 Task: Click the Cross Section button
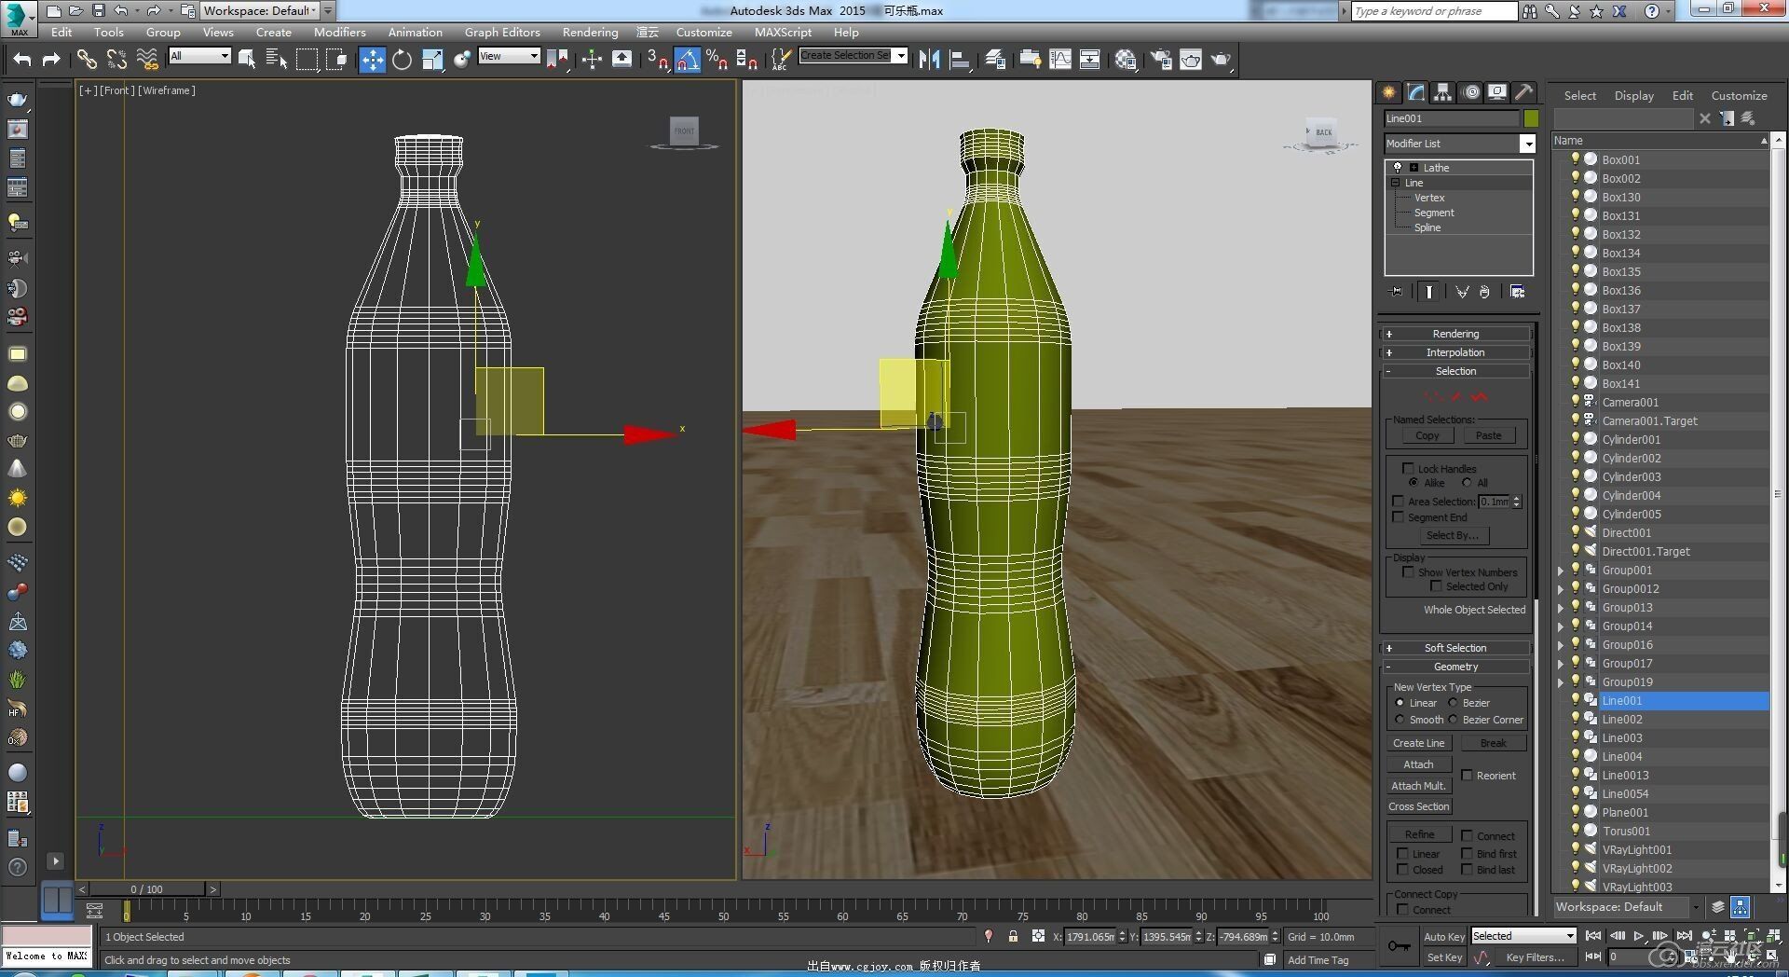click(1419, 806)
